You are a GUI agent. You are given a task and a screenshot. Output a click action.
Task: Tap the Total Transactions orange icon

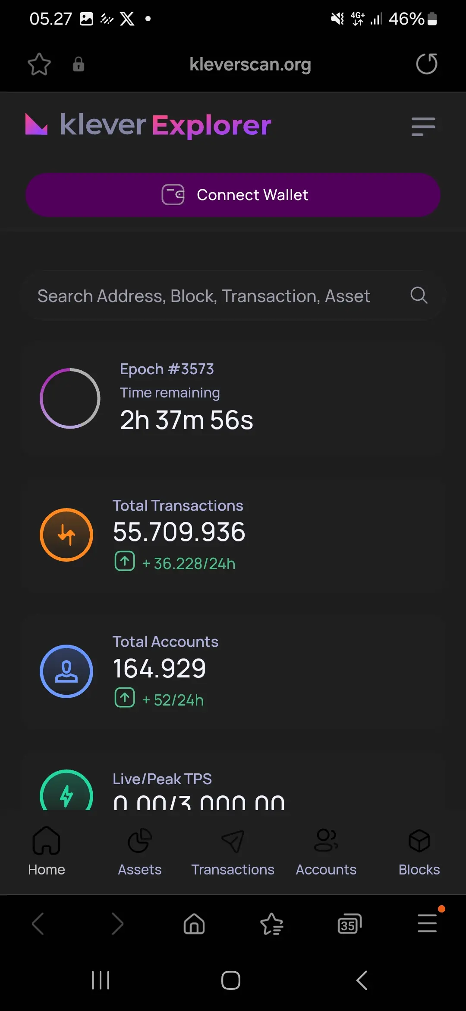pos(66,535)
